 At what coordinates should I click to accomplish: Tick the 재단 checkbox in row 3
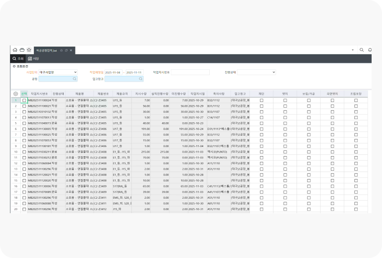pyautogui.click(x=261, y=111)
